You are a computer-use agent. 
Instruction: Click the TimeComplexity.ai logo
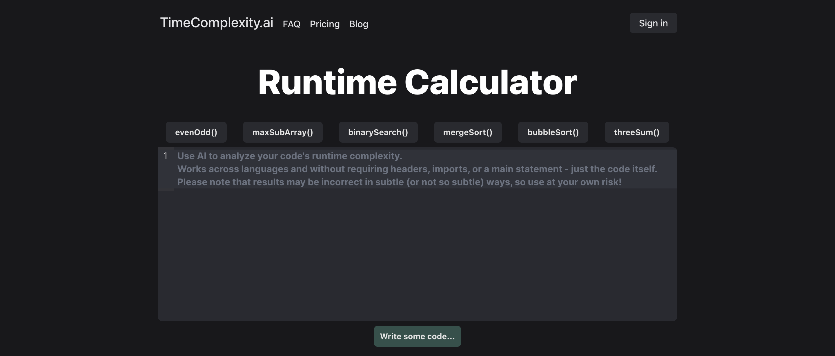pyautogui.click(x=217, y=23)
